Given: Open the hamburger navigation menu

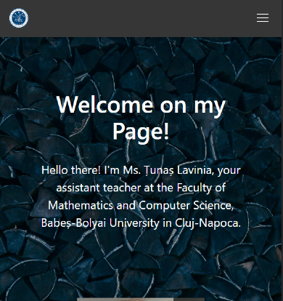Looking at the screenshot, I should tap(263, 18).
